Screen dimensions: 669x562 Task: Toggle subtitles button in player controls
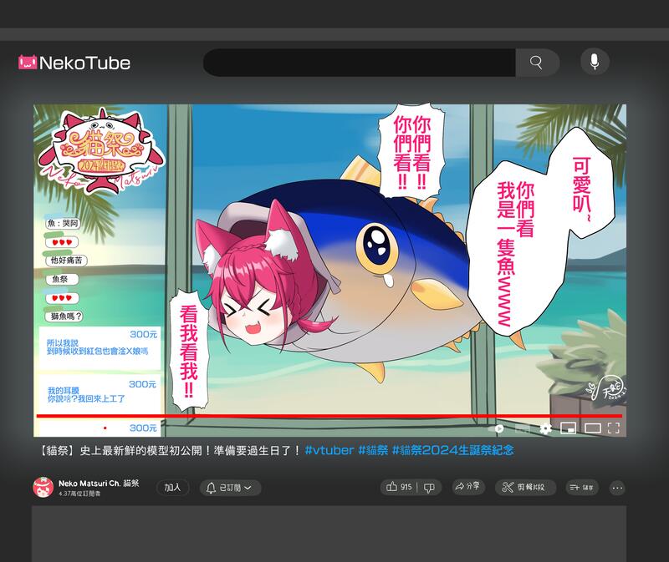(x=523, y=428)
